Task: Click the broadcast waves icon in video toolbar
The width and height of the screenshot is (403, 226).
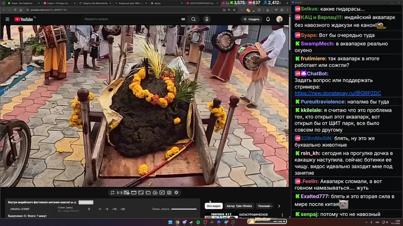Action: tap(120, 193)
